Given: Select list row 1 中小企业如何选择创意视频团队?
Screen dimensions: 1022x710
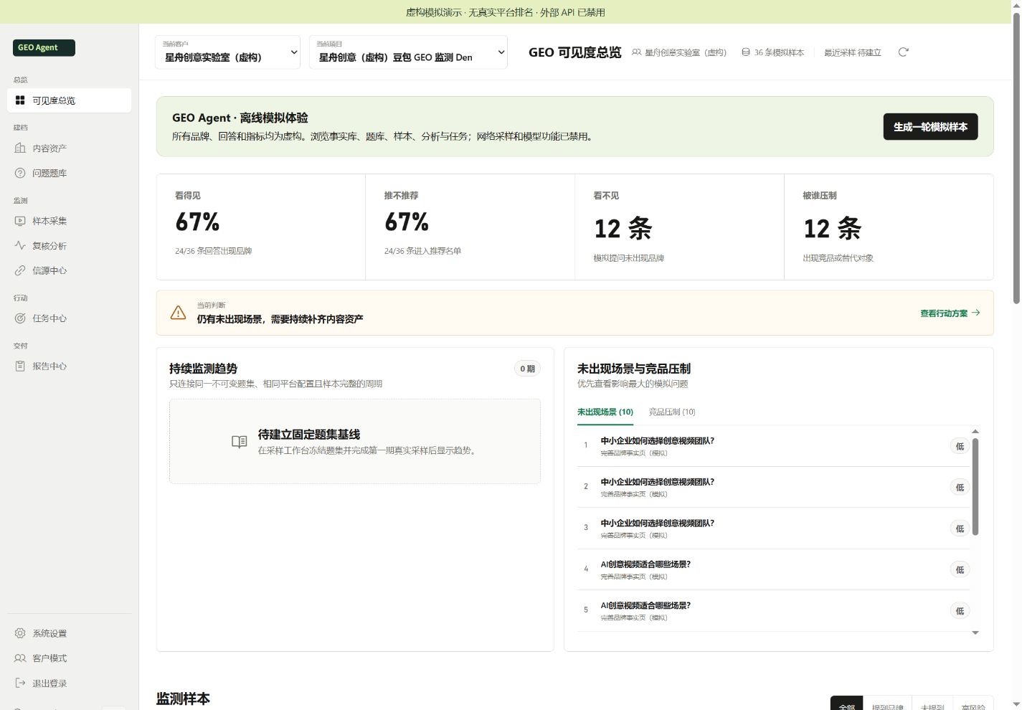Looking at the screenshot, I should (773, 446).
